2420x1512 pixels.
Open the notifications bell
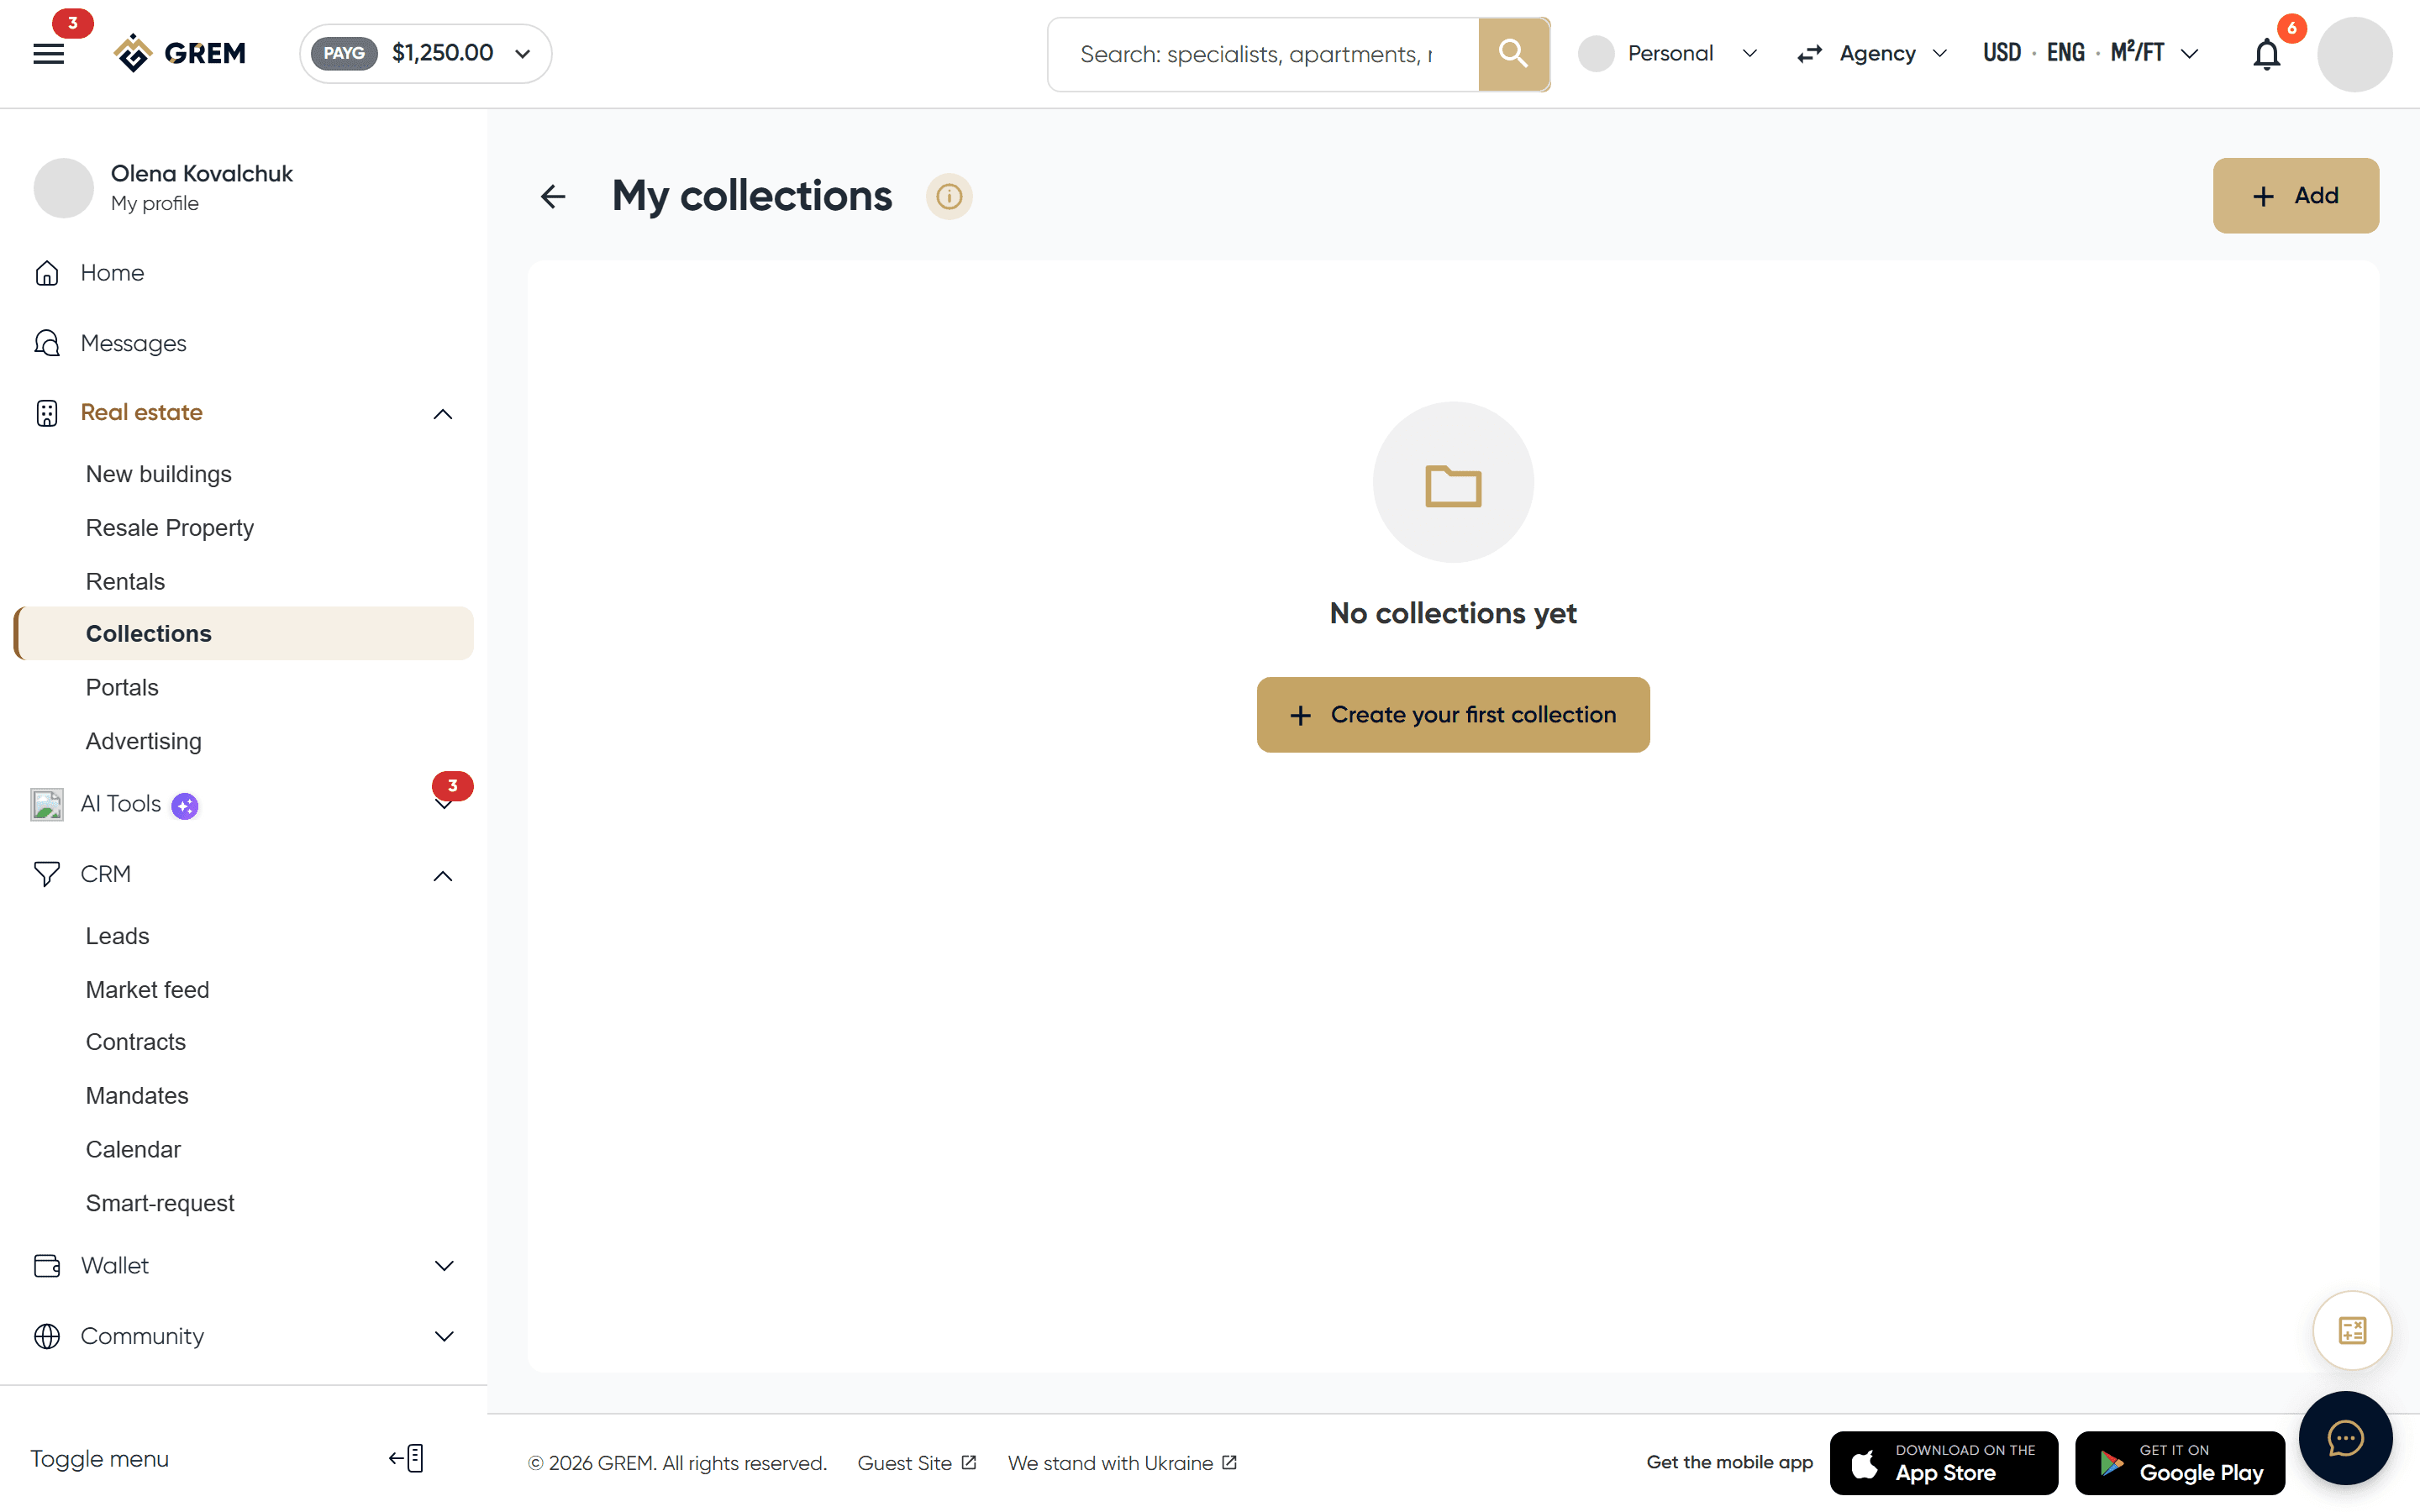click(2266, 54)
